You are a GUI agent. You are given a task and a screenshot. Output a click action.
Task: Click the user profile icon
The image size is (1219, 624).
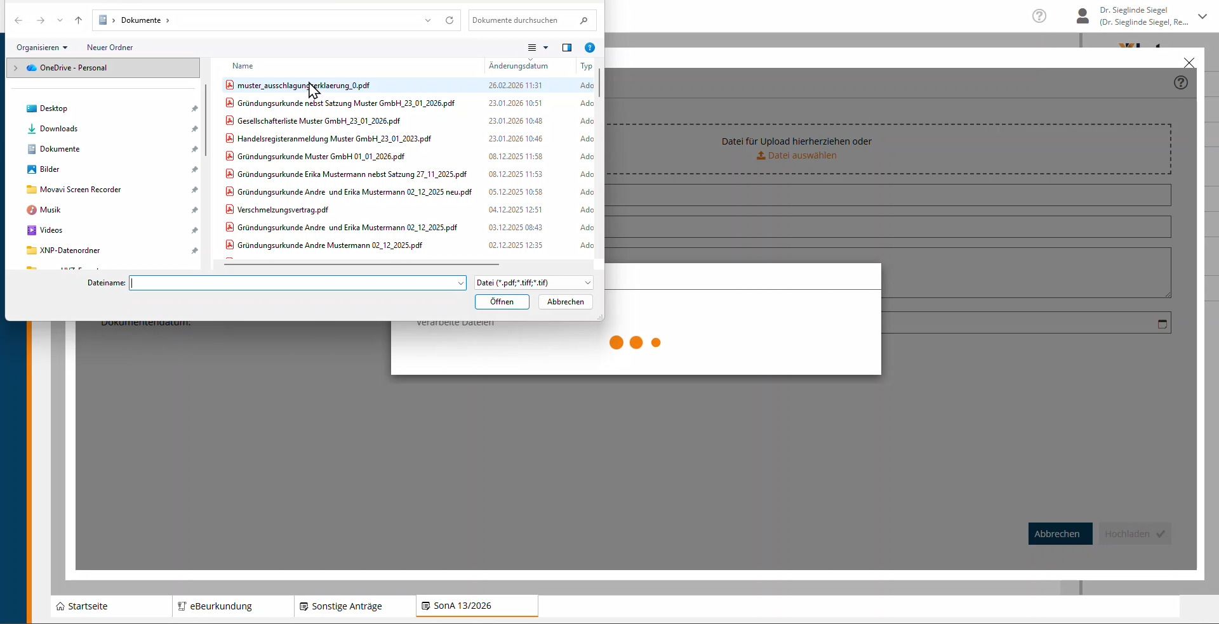click(x=1083, y=16)
